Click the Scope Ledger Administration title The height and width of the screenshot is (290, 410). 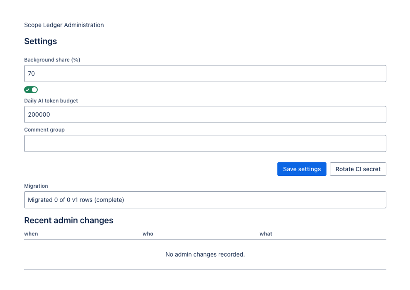pos(64,25)
